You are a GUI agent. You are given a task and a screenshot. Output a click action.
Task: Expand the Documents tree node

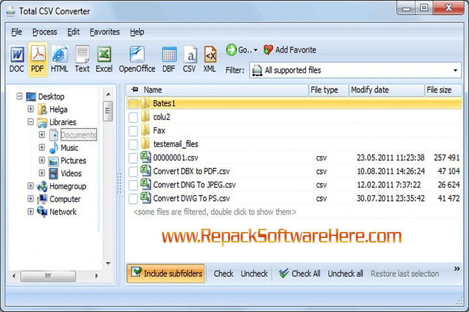pyautogui.click(x=42, y=135)
